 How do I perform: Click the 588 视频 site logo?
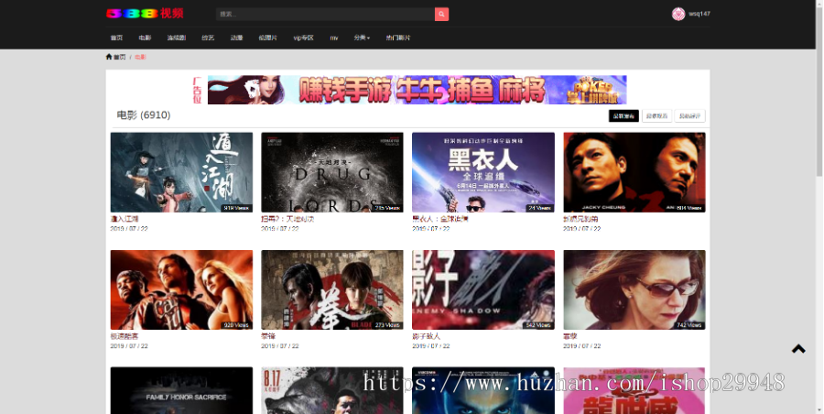tap(145, 13)
